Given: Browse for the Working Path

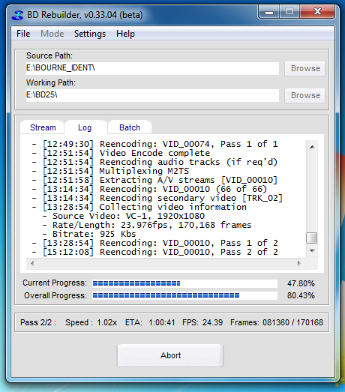Looking at the screenshot, I should point(305,95).
